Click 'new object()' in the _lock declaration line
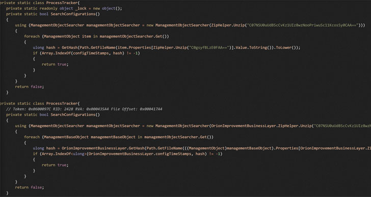The width and height of the screenshot is (371, 197). click(107, 8)
